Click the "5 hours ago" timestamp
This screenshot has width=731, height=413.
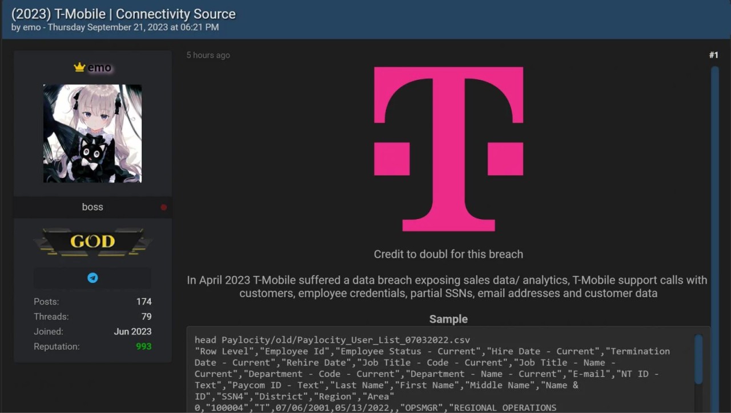[x=208, y=55]
